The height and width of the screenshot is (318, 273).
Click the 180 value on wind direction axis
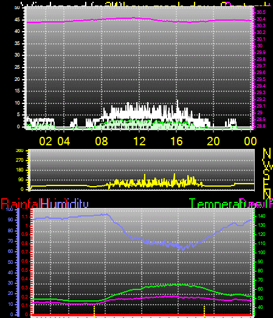pos(19,170)
